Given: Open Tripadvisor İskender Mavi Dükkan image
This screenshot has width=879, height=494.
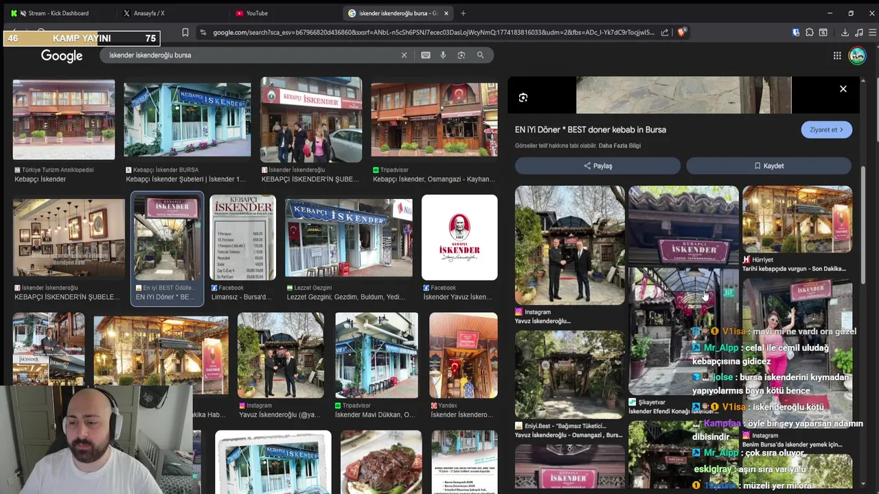Looking at the screenshot, I should pyautogui.click(x=376, y=355).
